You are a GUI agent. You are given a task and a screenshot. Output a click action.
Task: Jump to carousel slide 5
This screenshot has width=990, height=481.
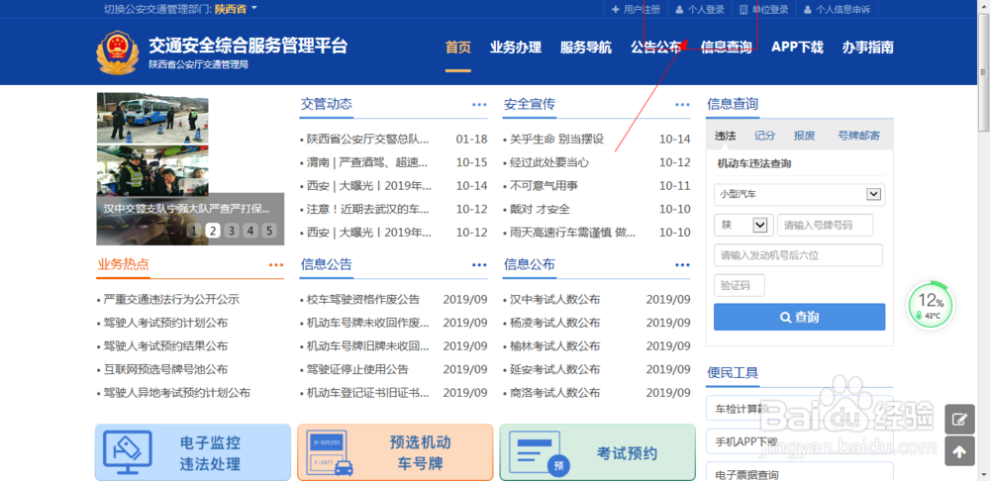(x=269, y=231)
